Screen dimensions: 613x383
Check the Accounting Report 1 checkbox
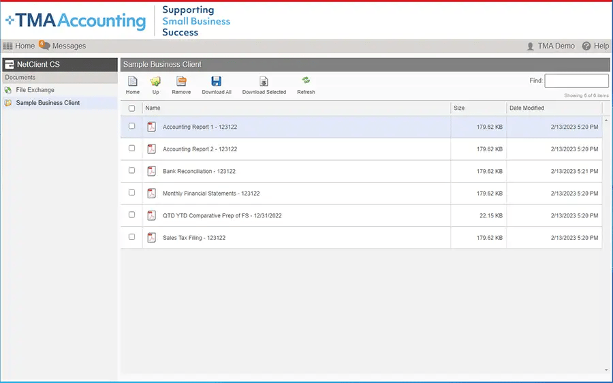(131, 126)
